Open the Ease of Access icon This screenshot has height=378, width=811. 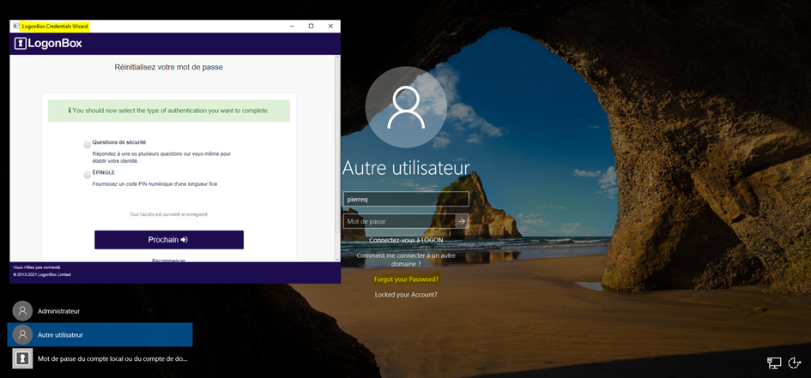[x=795, y=363]
